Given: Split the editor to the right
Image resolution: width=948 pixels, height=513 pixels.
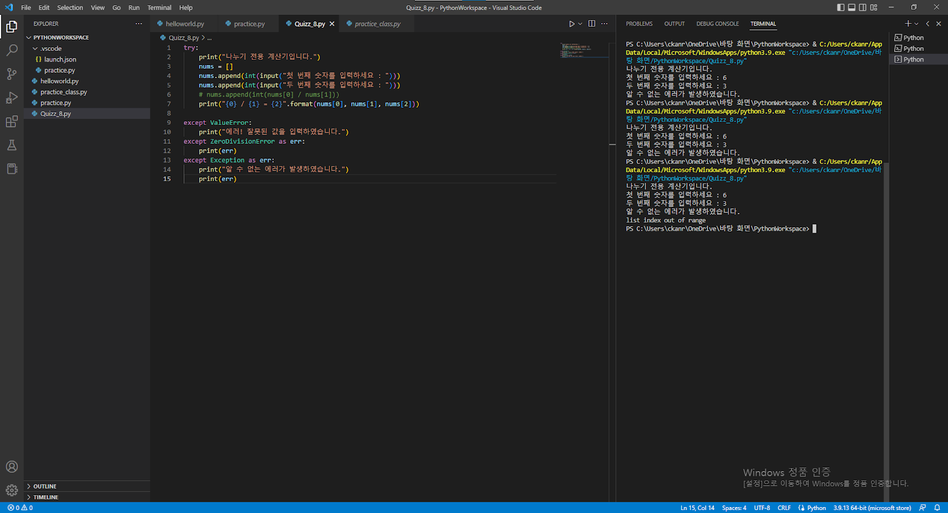Looking at the screenshot, I should (592, 24).
